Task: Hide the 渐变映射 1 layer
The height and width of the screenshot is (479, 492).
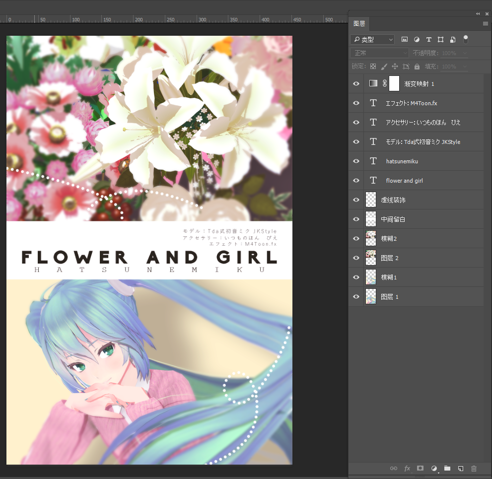Action: [x=356, y=84]
